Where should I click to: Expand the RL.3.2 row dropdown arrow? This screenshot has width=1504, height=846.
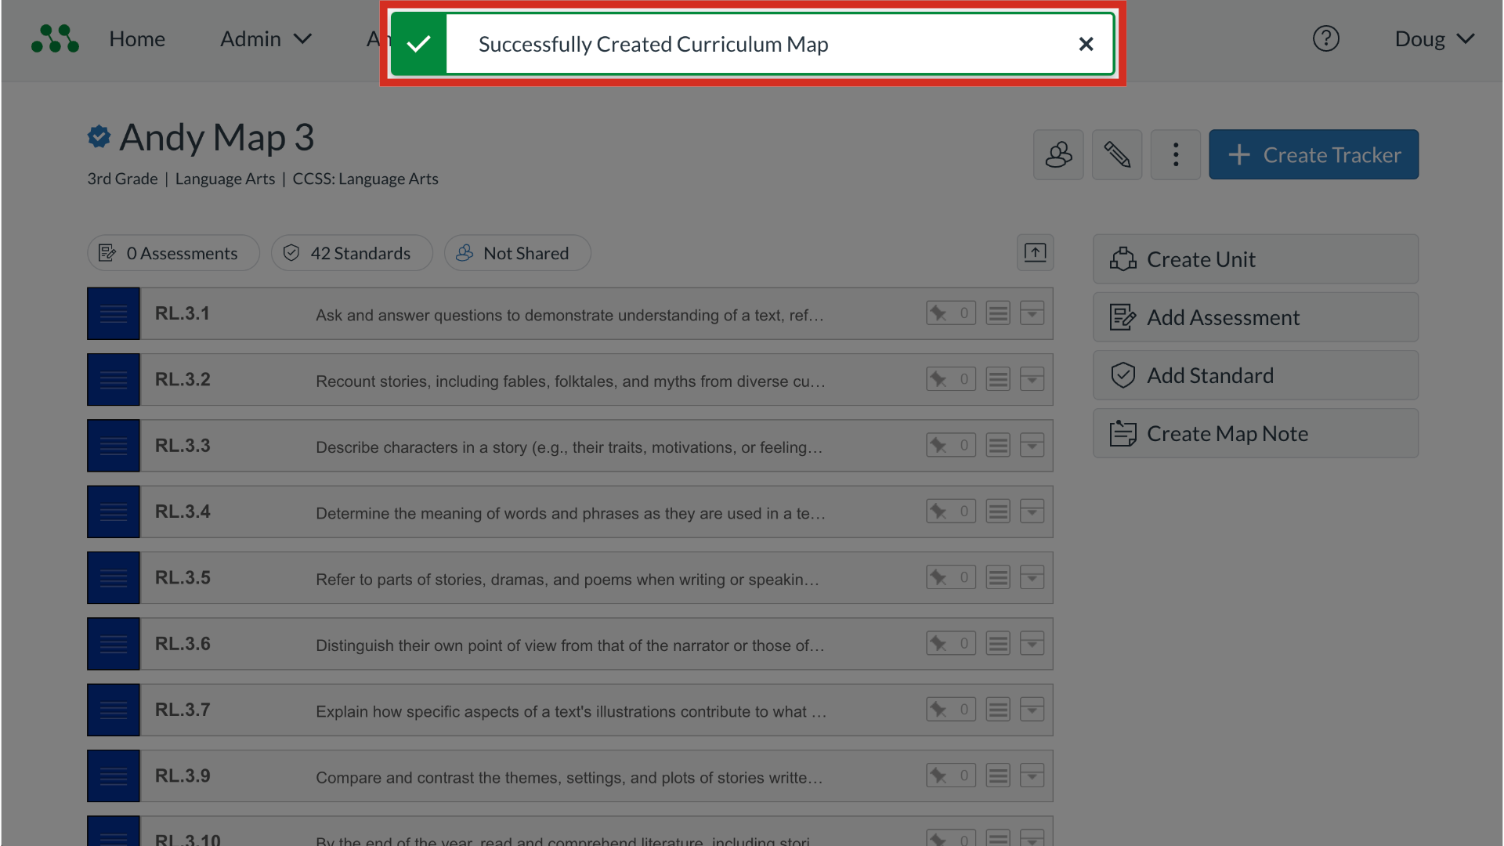click(x=1032, y=380)
